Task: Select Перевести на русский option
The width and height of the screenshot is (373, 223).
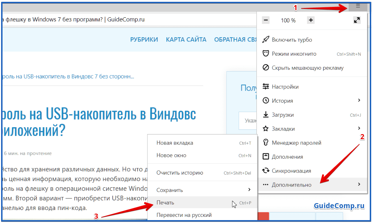Action: 203,215
